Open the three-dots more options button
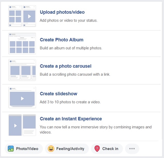This screenshot has height=158, width=164. tap(132, 148)
